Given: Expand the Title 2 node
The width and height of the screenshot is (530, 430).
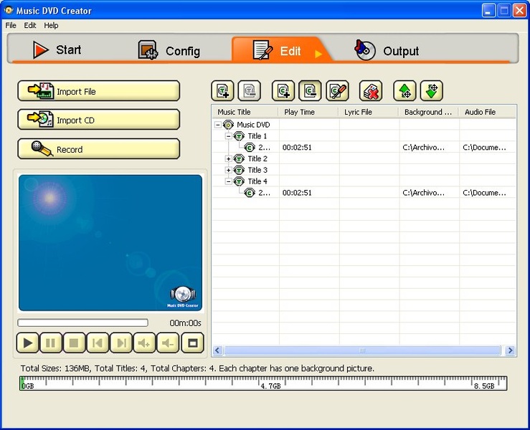Looking at the screenshot, I should [229, 159].
